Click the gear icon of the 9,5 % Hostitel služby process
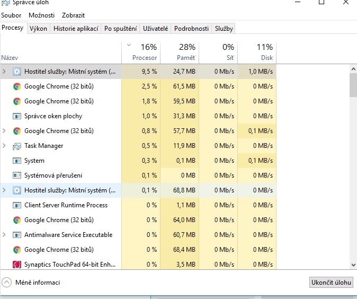This screenshot has height=299, width=357. pos(17,72)
